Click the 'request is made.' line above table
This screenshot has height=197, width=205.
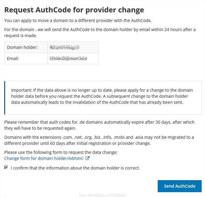click(20, 36)
